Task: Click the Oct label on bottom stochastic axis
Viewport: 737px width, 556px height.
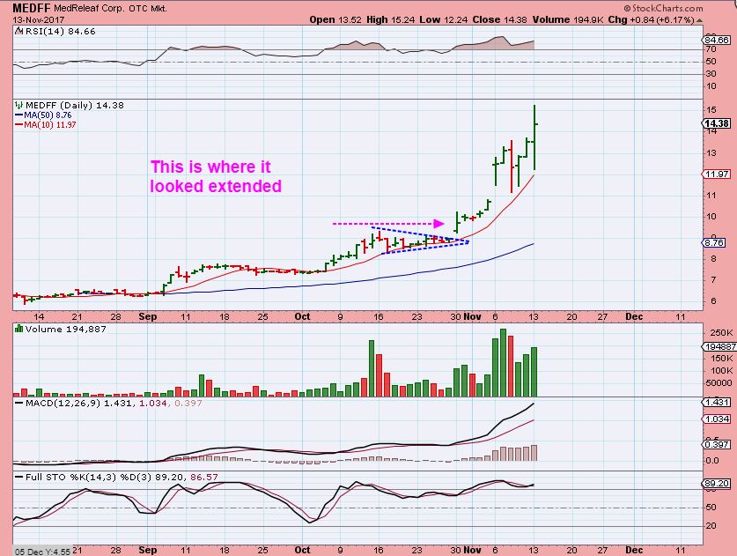Action: click(302, 550)
